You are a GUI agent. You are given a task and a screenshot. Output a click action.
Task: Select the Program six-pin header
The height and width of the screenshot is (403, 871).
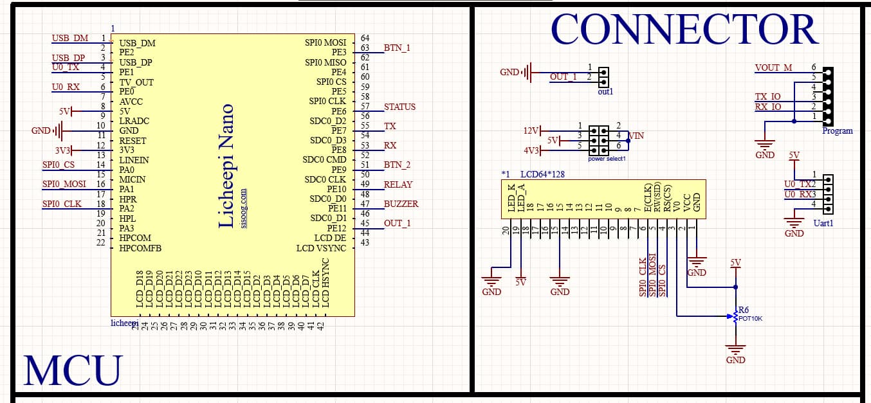tap(827, 96)
